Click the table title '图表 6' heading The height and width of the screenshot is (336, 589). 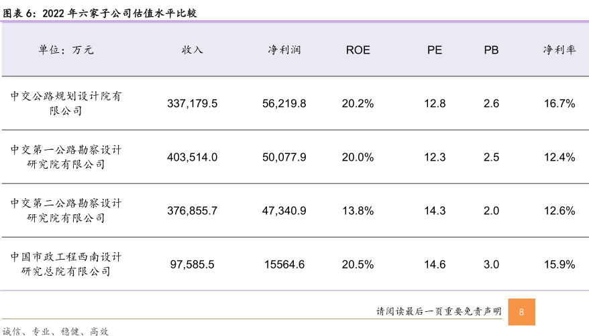click(101, 13)
